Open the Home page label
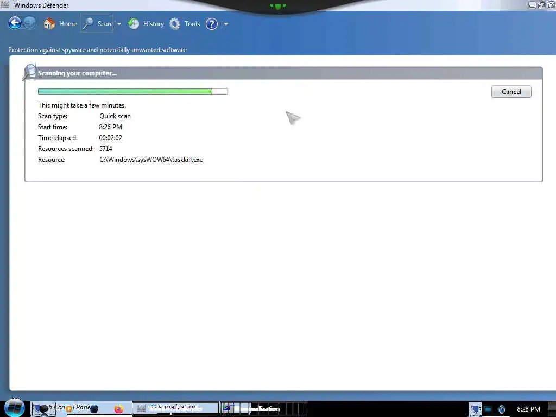This screenshot has width=556, height=417. tap(68, 24)
